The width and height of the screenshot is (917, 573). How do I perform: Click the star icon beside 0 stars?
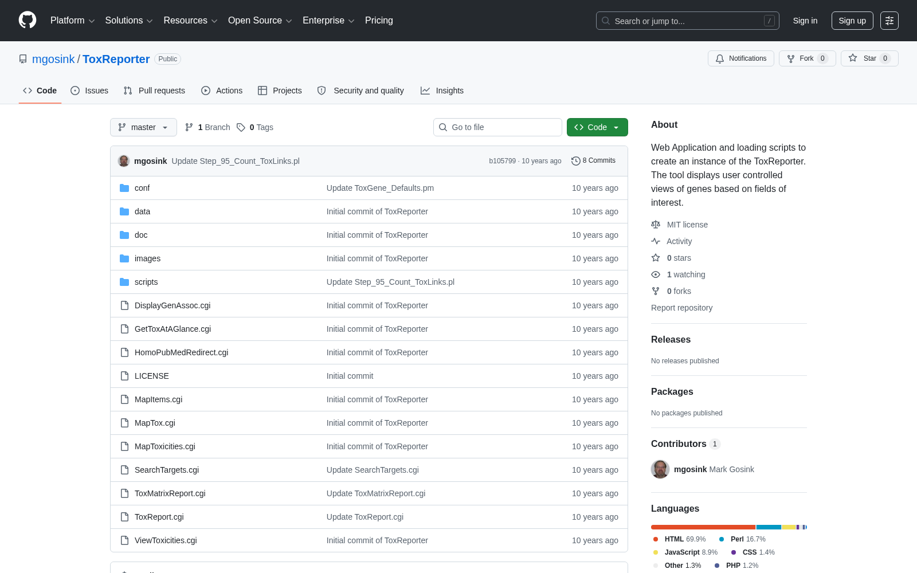656,258
